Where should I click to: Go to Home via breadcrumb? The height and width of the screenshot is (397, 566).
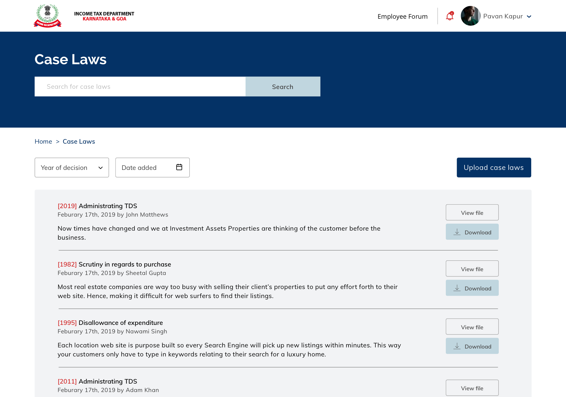click(x=43, y=142)
